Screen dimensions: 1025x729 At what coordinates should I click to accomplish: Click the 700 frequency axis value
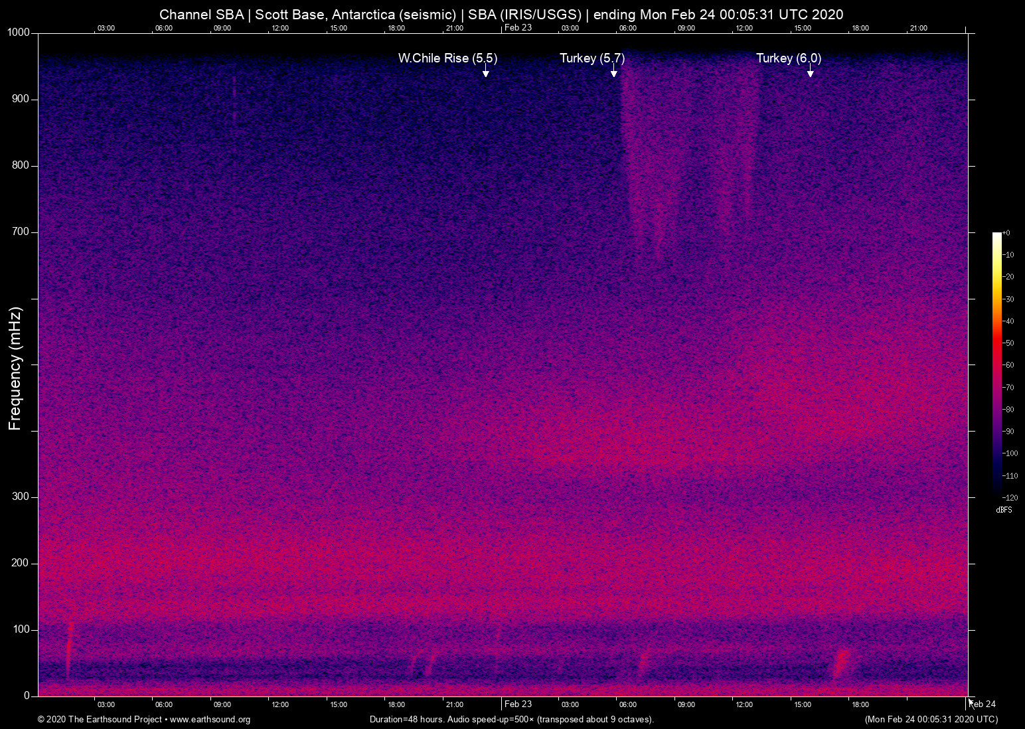[21, 232]
